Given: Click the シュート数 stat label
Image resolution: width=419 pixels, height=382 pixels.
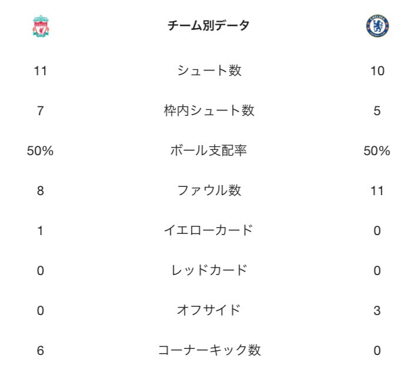Looking at the screenshot, I should coord(209,71).
